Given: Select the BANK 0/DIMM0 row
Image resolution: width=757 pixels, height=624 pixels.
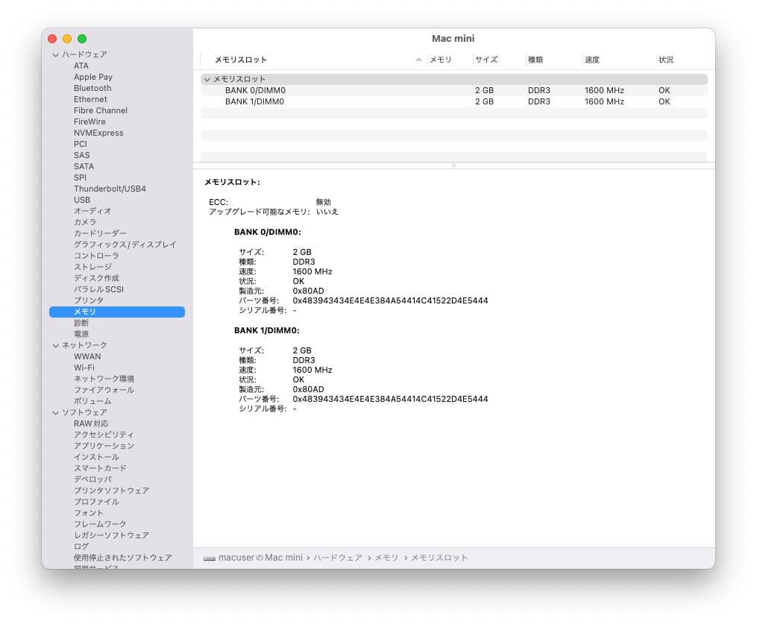Looking at the screenshot, I should (255, 90).
